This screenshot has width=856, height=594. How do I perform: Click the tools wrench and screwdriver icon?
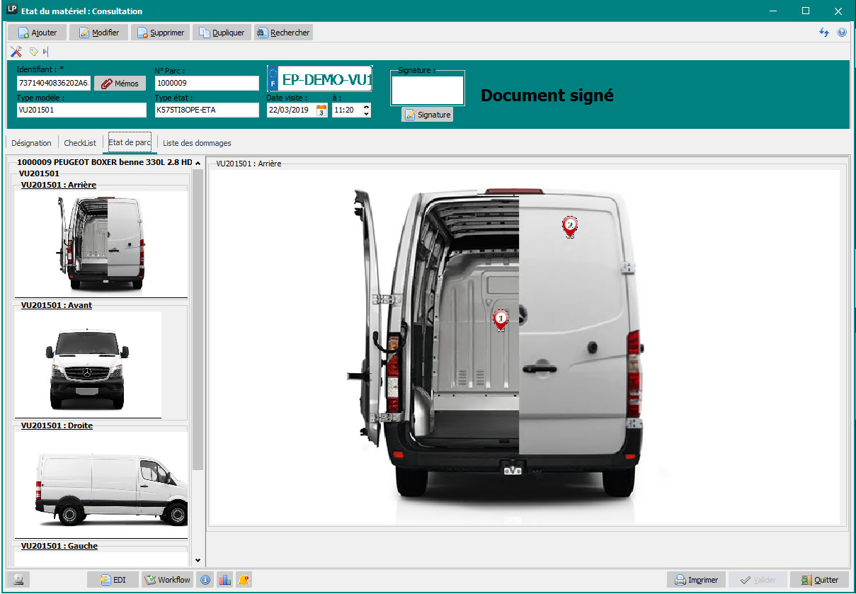coord(16,52)
